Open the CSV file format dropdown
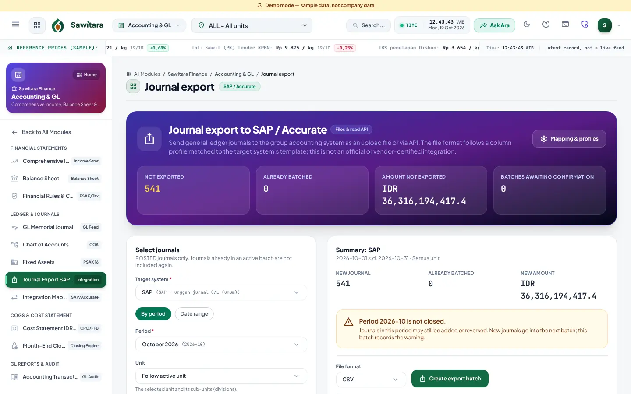 point(371,380)
